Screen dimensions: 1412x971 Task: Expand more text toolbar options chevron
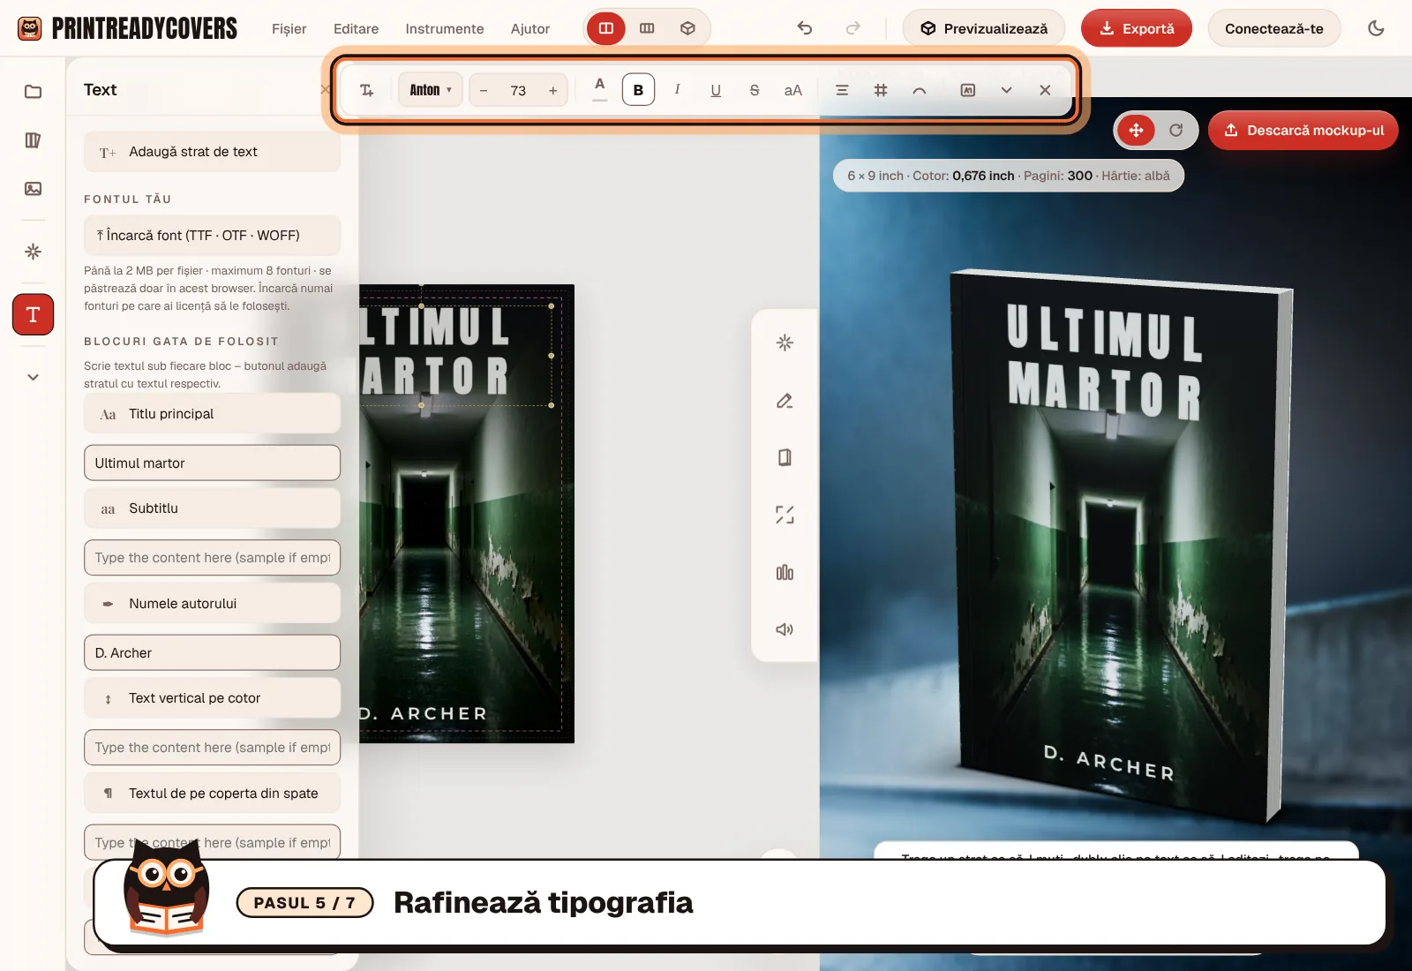[x=1006, y=90]
